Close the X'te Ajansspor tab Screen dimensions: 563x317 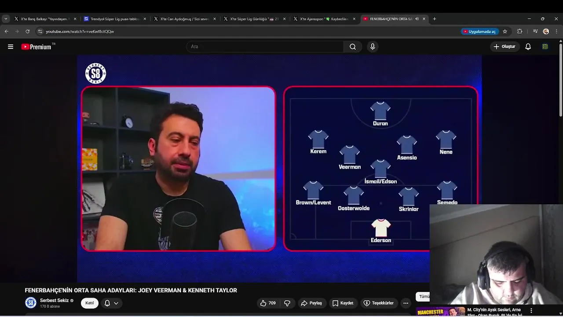[x=354, y=19]
